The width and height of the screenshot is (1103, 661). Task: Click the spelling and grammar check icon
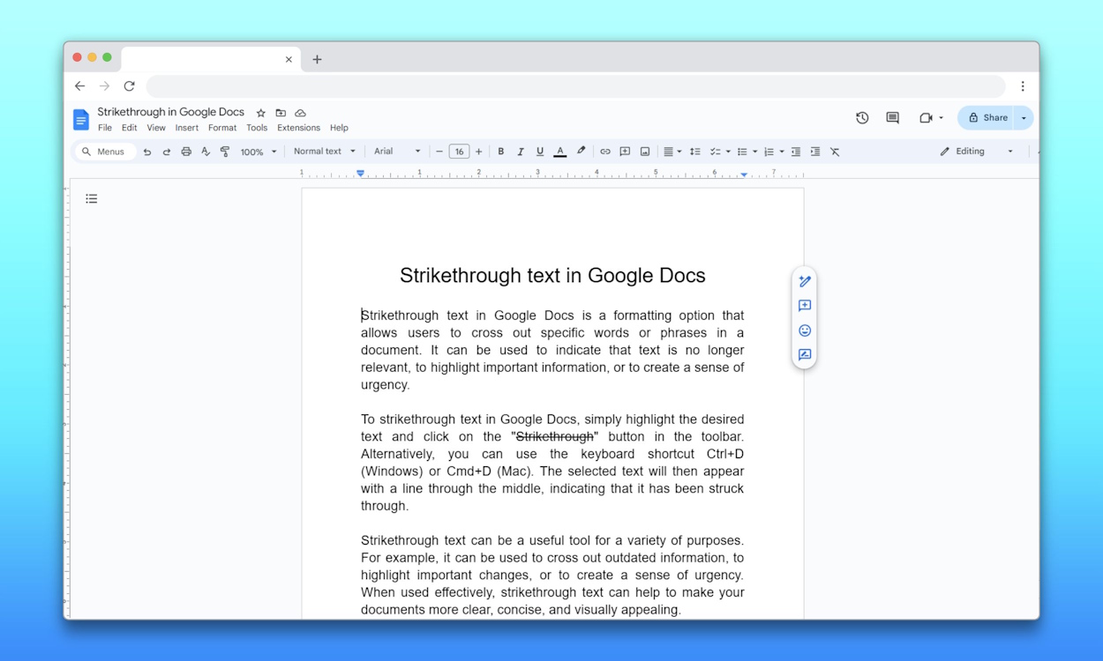[x=205, y=151]
